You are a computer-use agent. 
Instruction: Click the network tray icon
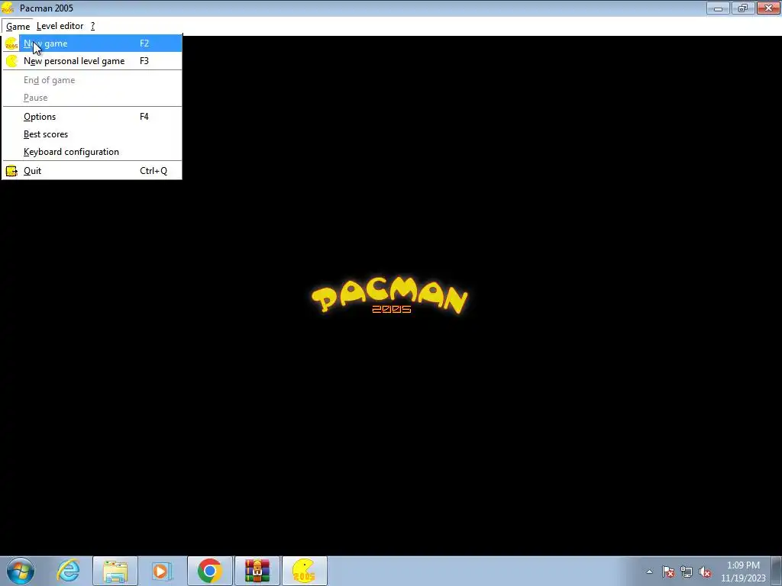687,572
